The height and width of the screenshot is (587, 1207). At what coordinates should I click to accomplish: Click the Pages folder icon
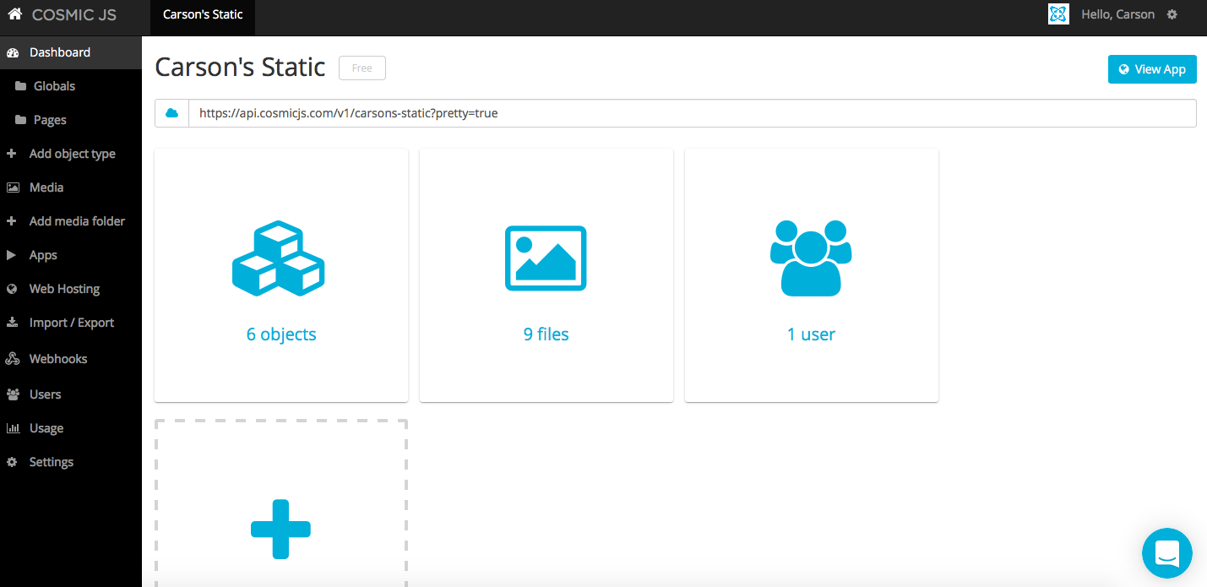20,120
